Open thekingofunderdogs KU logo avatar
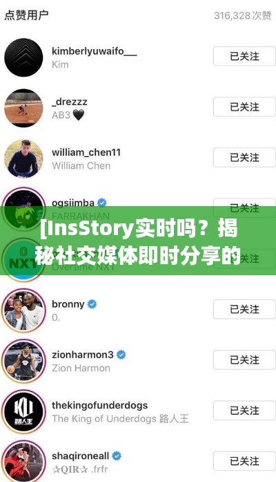This screenshot has width=276, height=482. click(x=23, y=411)
